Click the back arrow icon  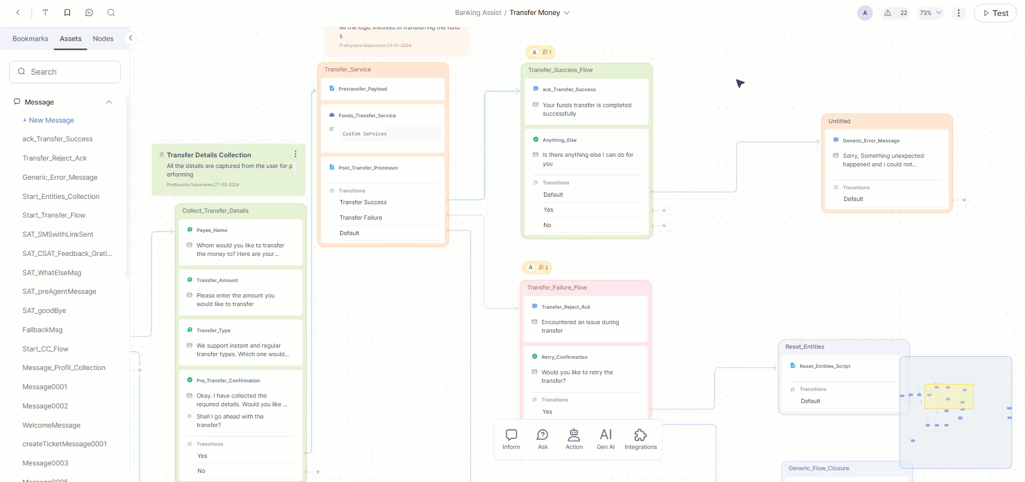18,13
